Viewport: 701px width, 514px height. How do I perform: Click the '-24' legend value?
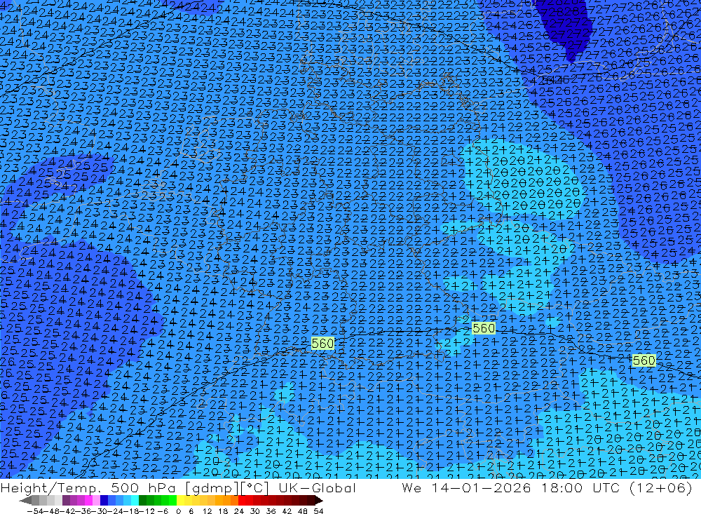pyautogui.click(x=116, y=511)
